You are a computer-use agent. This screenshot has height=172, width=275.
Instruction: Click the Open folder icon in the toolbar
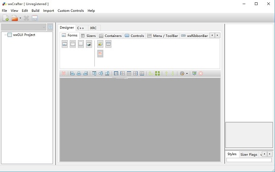pyautogui.click(x=15, y=18)
